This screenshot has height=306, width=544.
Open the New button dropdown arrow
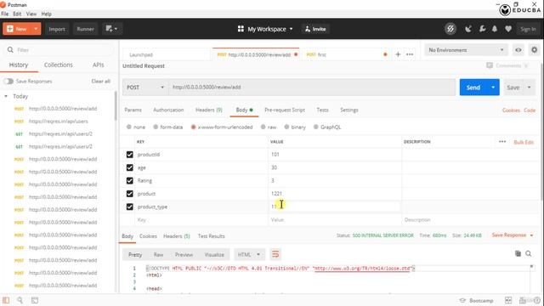[36, 29]
